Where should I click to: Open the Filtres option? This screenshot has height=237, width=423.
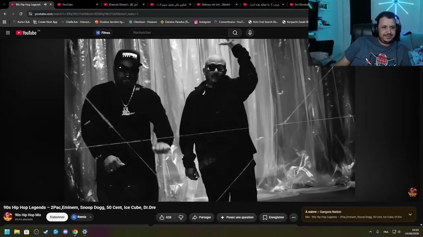coord(103,33)
